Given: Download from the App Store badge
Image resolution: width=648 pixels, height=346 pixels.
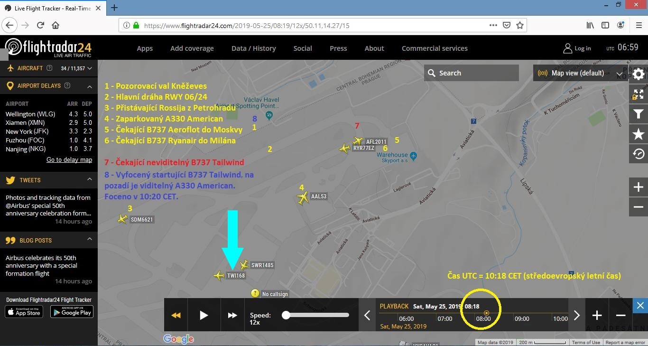Looking at the screenshot, I should pyautogui.click(x=24, y=312).
